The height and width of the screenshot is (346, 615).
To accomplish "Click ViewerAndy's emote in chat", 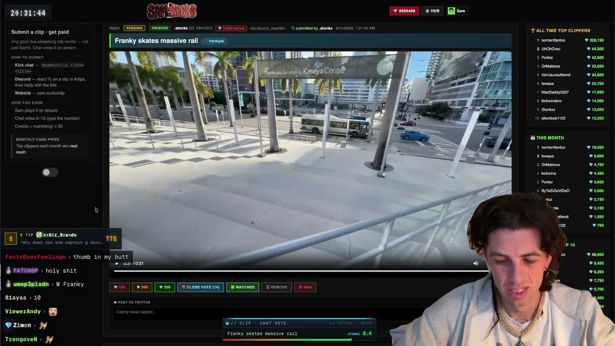I will pyautogui.click(x=53, y=311).
